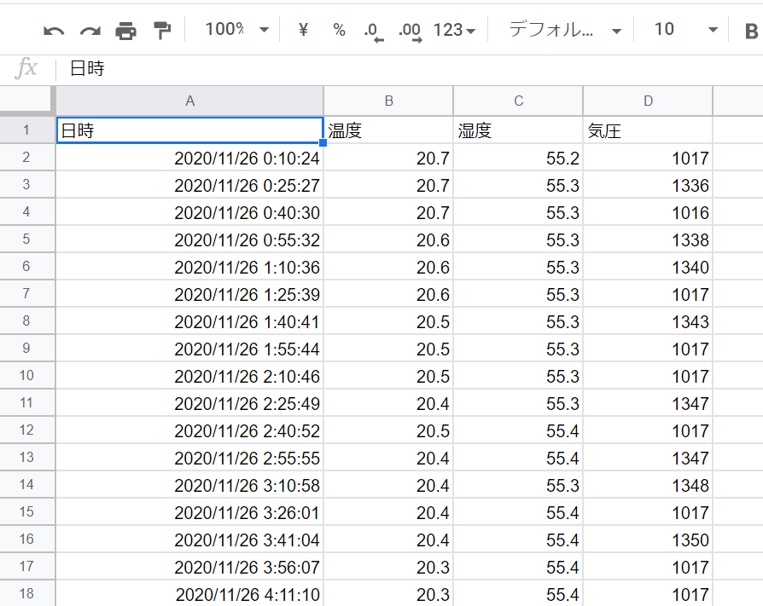Click the Print icon
Image resolution: width=763 pixels, height=606 pixels.
(x=125, y=31)
